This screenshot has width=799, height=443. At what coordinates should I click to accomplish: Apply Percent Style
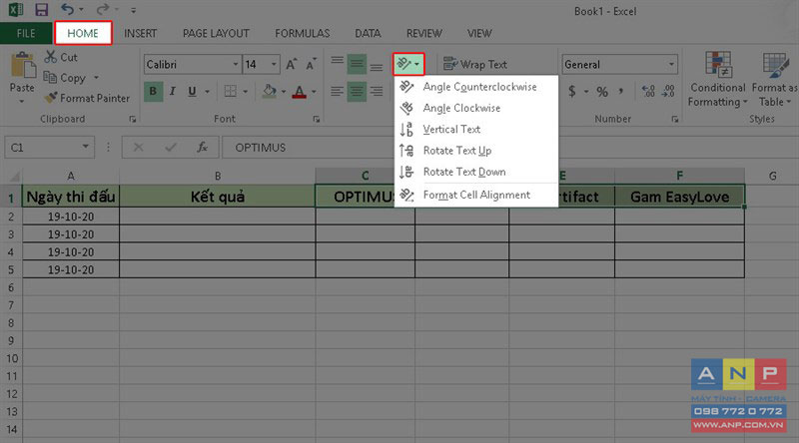602,92
